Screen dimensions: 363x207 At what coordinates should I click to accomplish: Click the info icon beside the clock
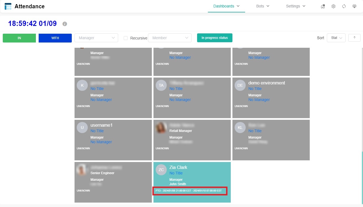pyautogui.click(x=65, y=24)
